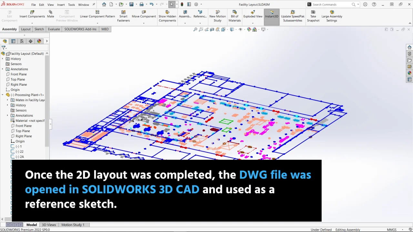Pin the menu bar with the pushpin
The width and height of the screenshot is (413, 232).
tap(94, 5)
